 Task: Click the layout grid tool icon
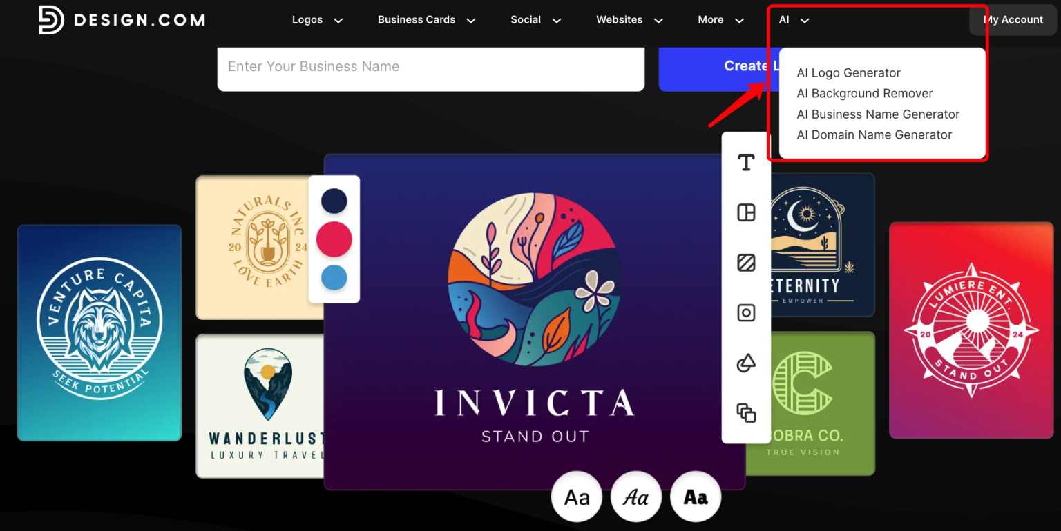746,213
